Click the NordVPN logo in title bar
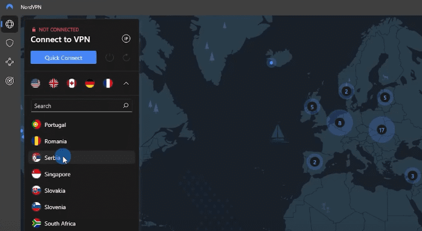 coord(10,7)
